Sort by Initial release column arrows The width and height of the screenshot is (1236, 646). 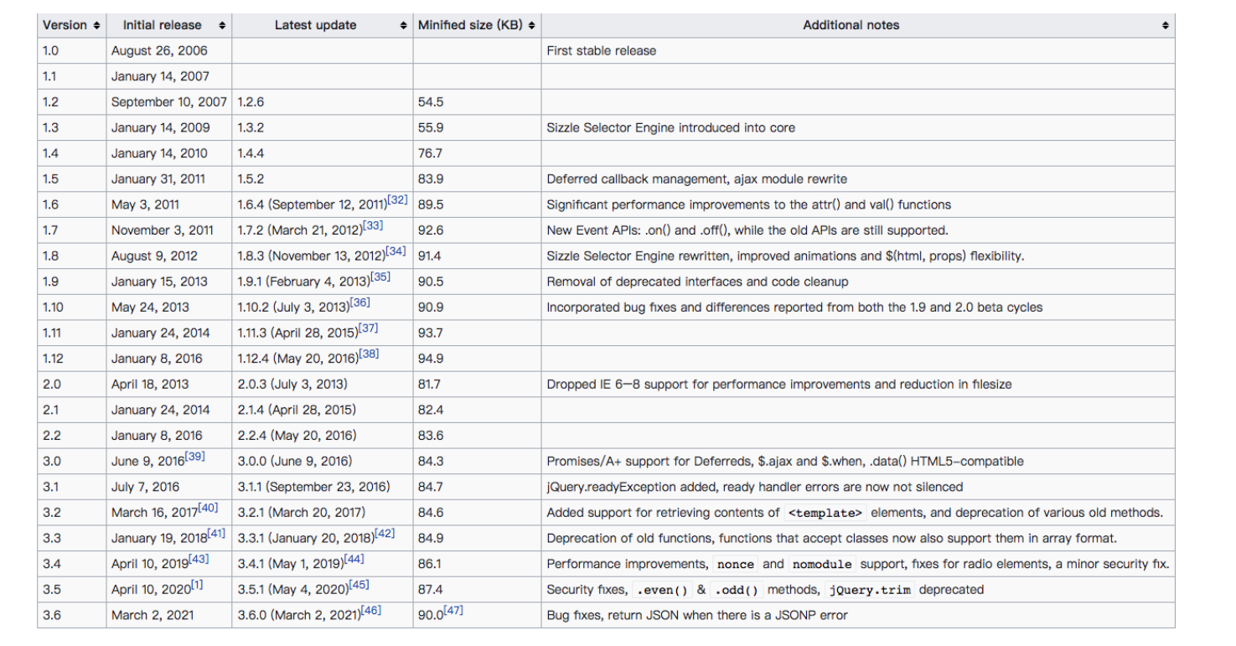click(222, 25)
